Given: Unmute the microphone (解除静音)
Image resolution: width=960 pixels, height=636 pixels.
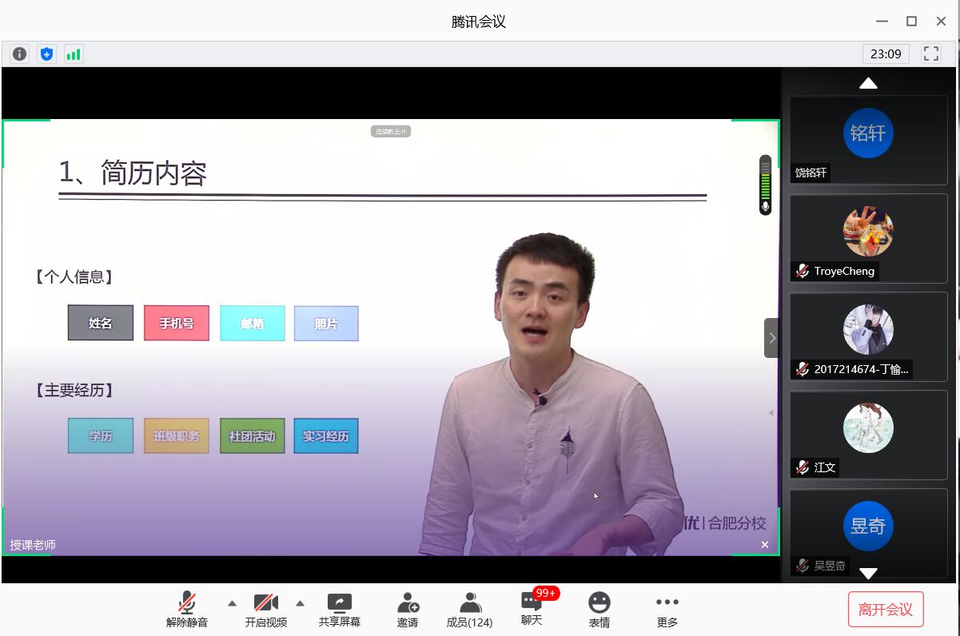Looking at the screenshot, I should [x=187, y=610].
